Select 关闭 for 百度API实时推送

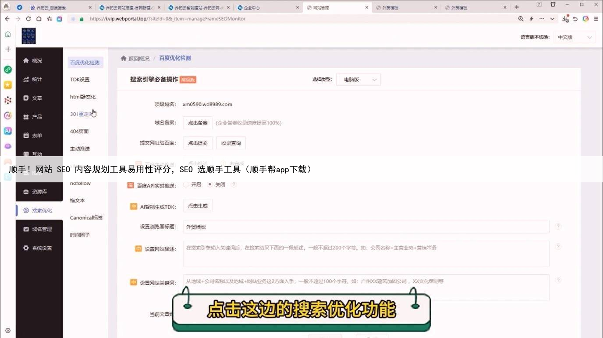(210, 185)
